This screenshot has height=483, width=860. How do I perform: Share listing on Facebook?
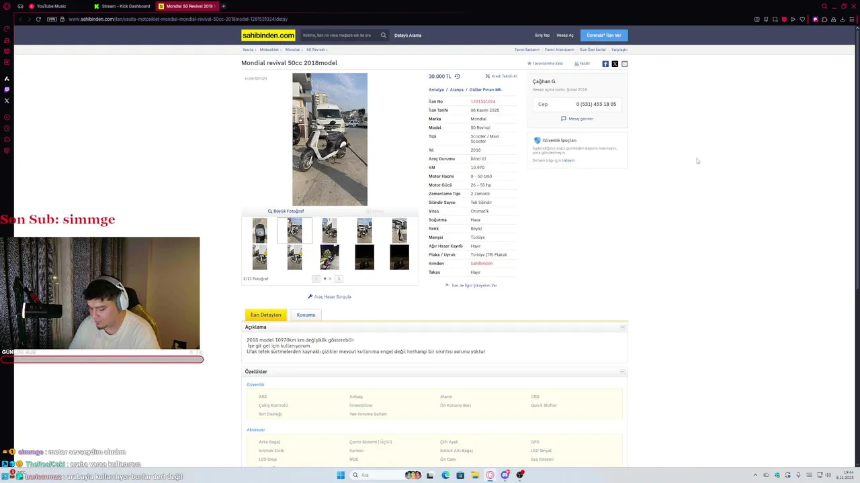pos(605,64)
